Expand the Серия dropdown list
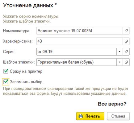Viewport: 134px width, 123px height. pos(119,52)
